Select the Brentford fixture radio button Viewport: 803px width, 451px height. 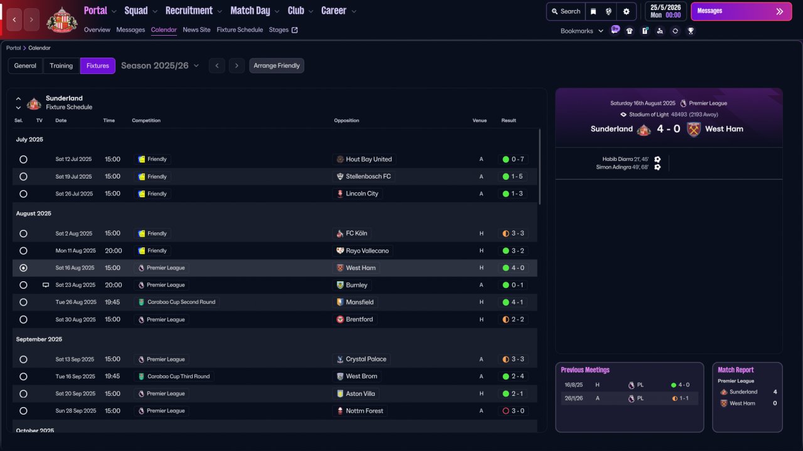(23, 319)
